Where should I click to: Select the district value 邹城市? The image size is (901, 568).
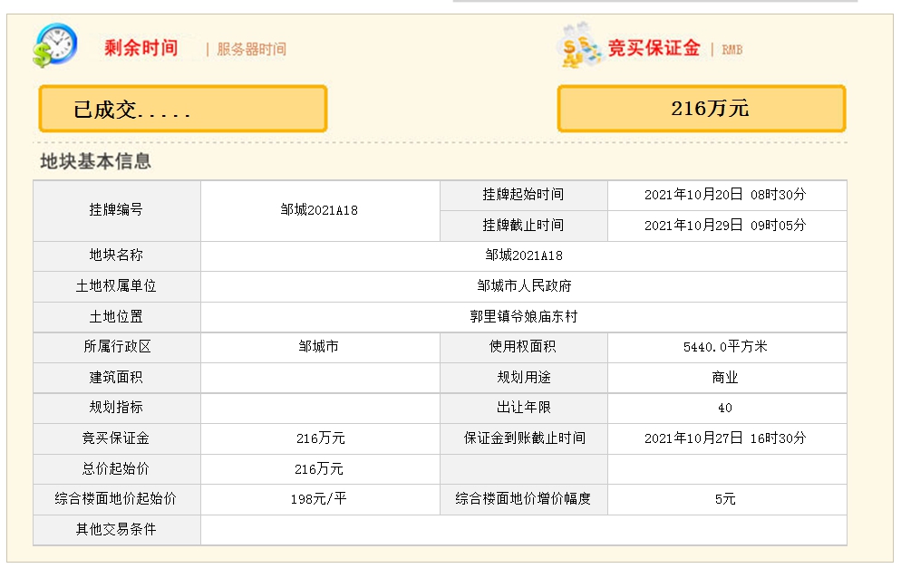pos(319,347)
